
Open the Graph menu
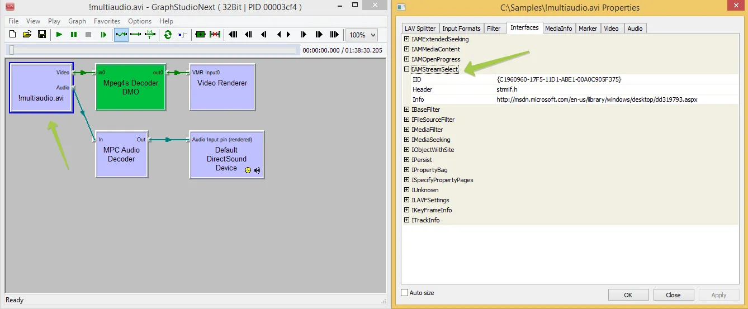pyautogui.click(x=77, y=21)
